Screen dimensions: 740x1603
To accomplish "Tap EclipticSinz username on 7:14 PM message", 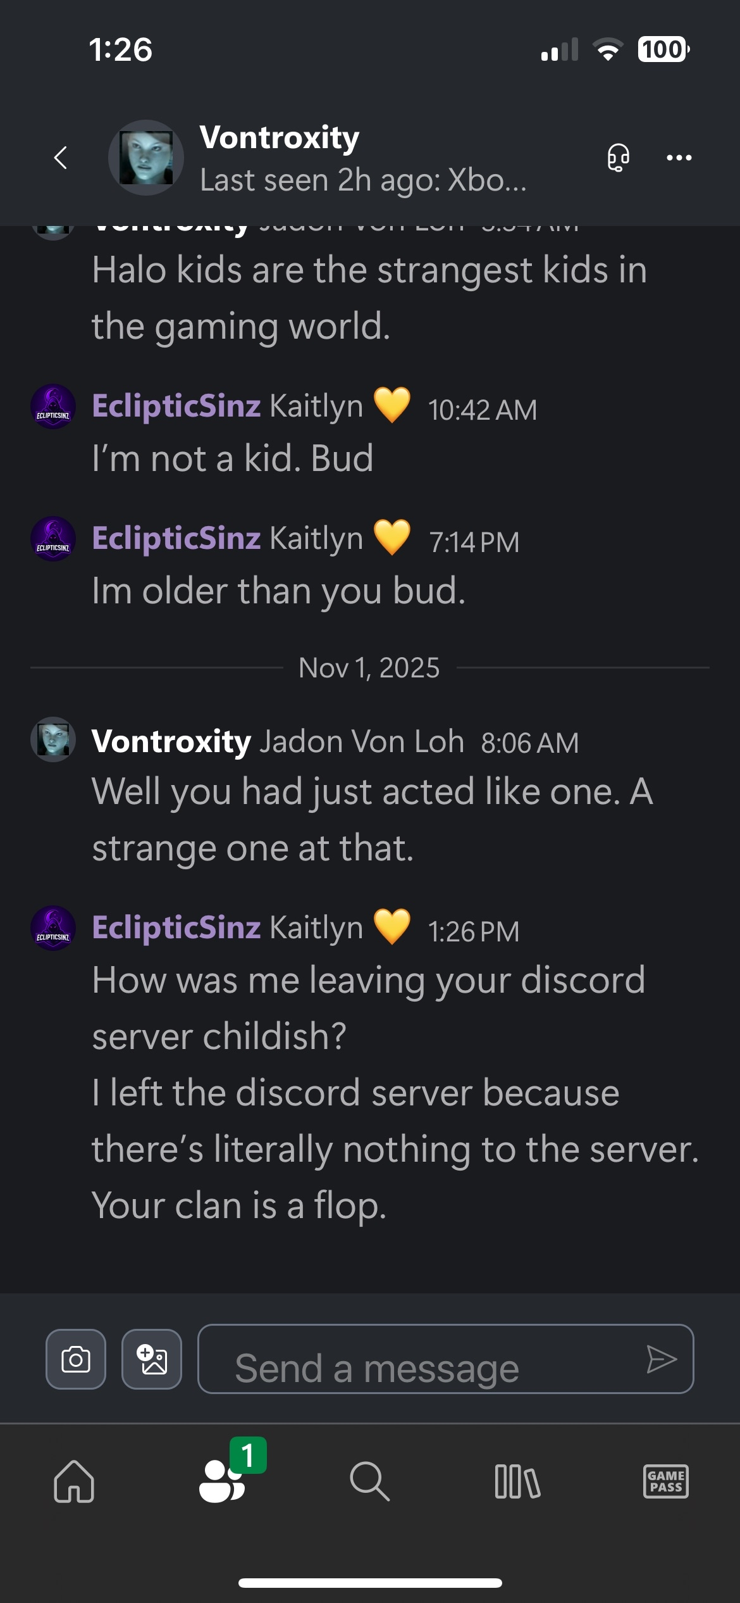I will tap(176, 538).
